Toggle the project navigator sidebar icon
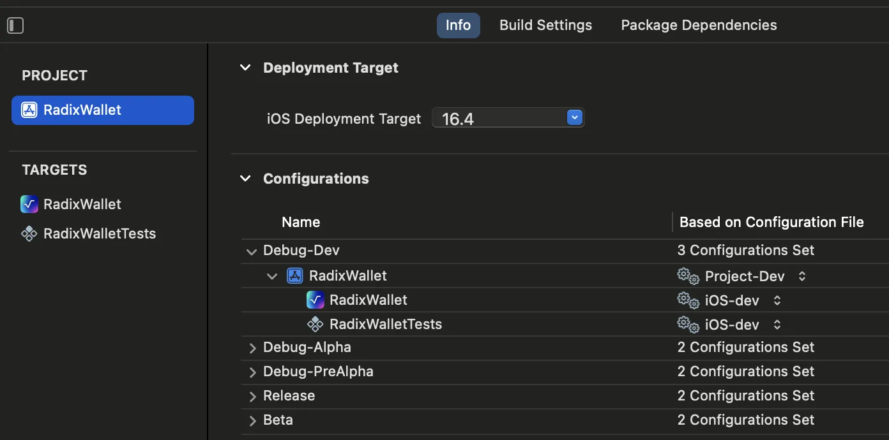889x440 pixels. point(15,26)
